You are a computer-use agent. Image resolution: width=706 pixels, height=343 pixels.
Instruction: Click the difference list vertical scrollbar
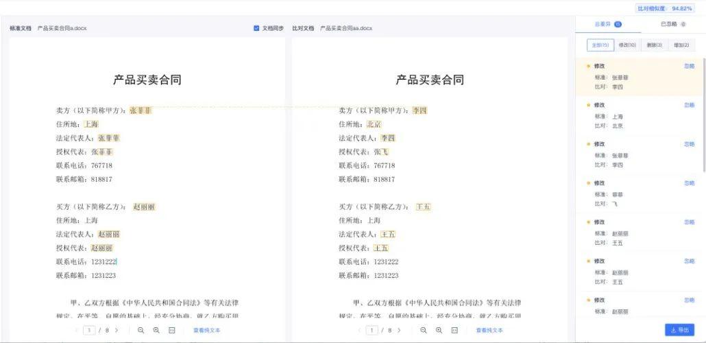[704, 115]
